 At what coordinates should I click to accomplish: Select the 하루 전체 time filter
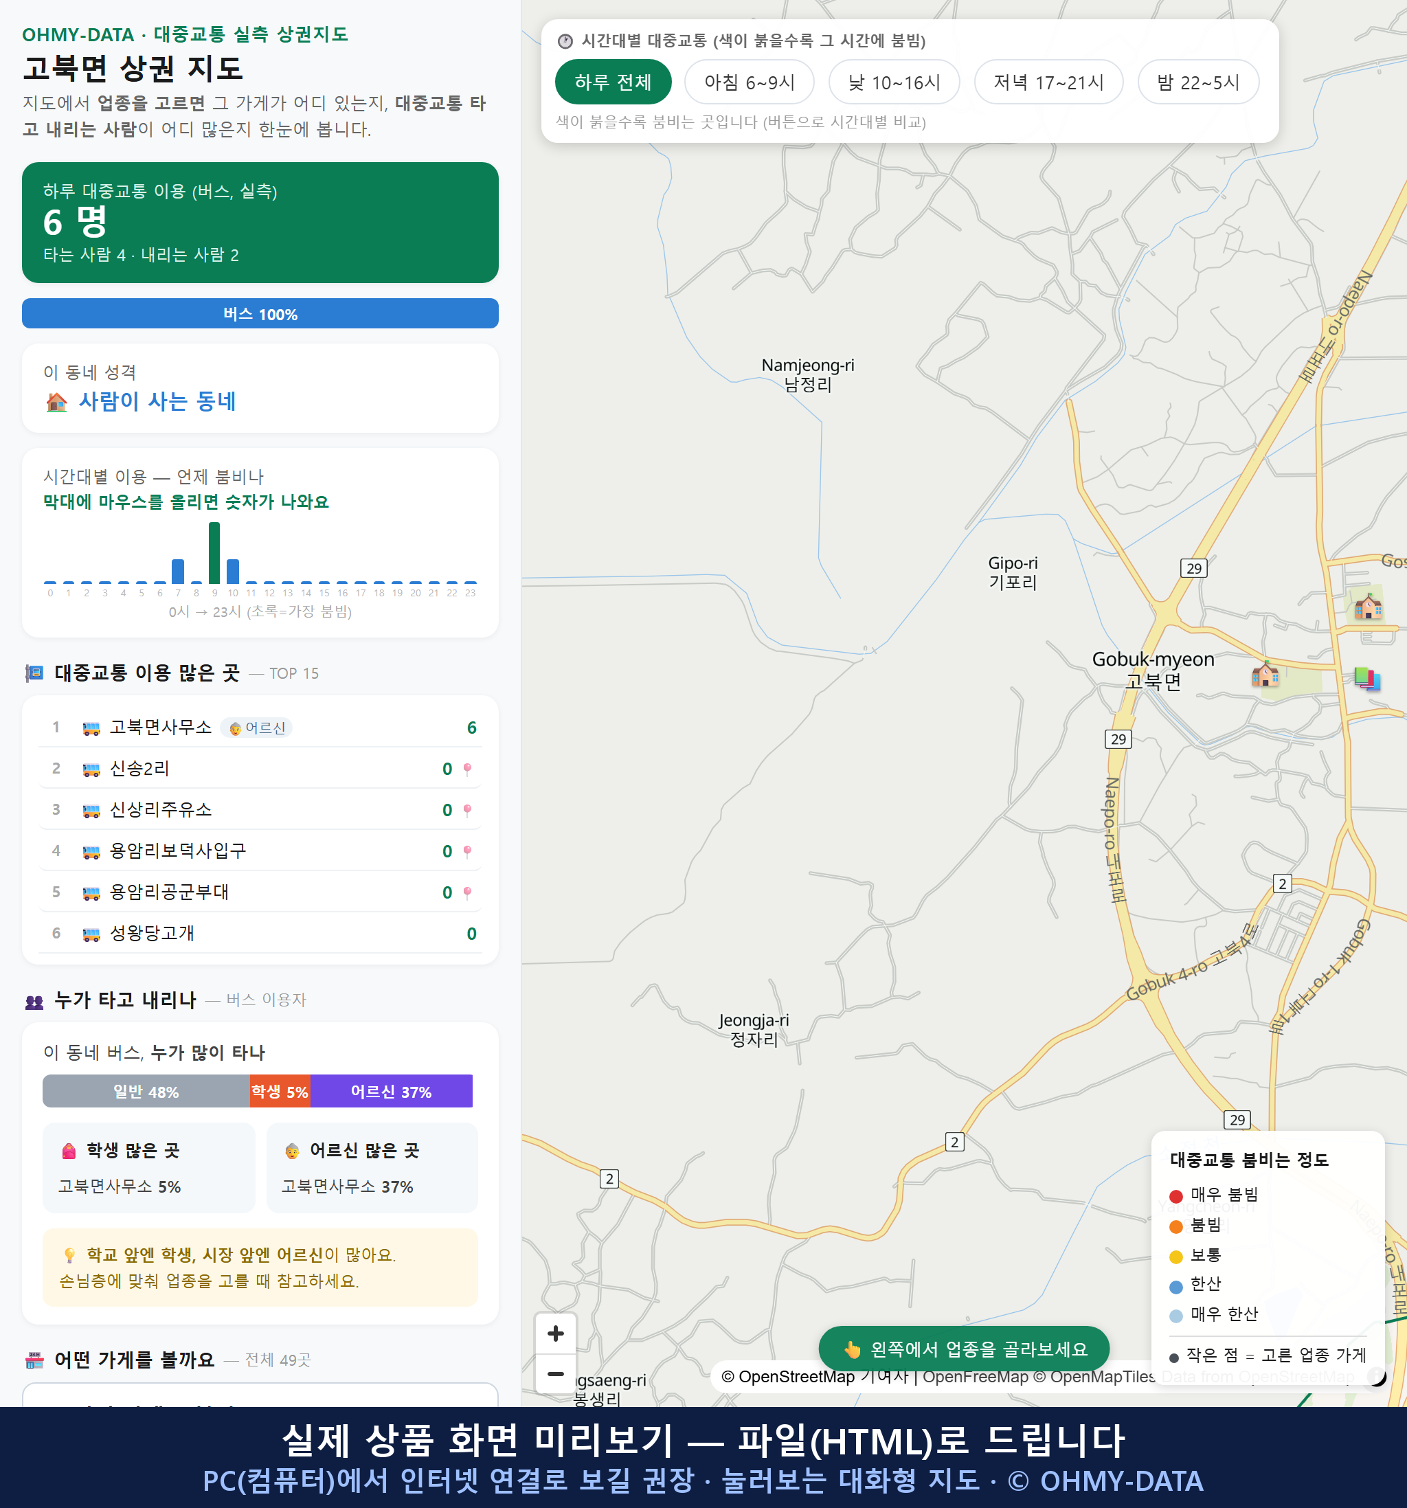[x=613, y=82]
